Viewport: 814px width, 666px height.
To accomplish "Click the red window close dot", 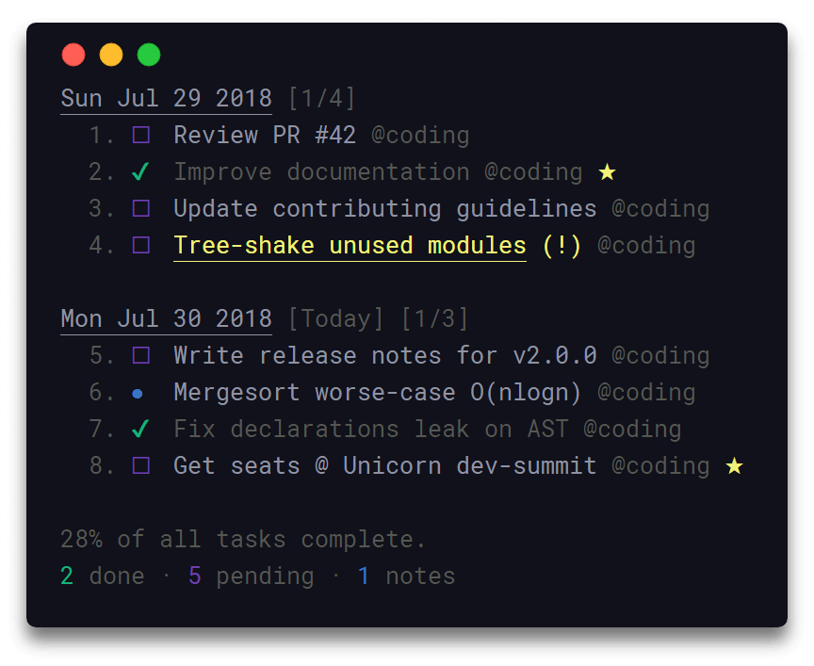I will tap(73, 55).
